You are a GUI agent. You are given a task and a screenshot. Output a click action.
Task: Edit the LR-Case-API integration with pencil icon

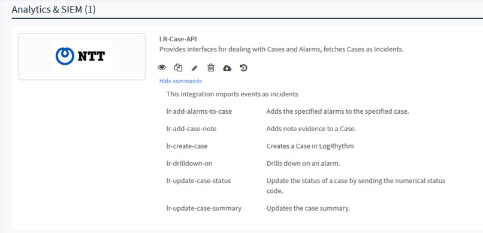tap(194, 68)
